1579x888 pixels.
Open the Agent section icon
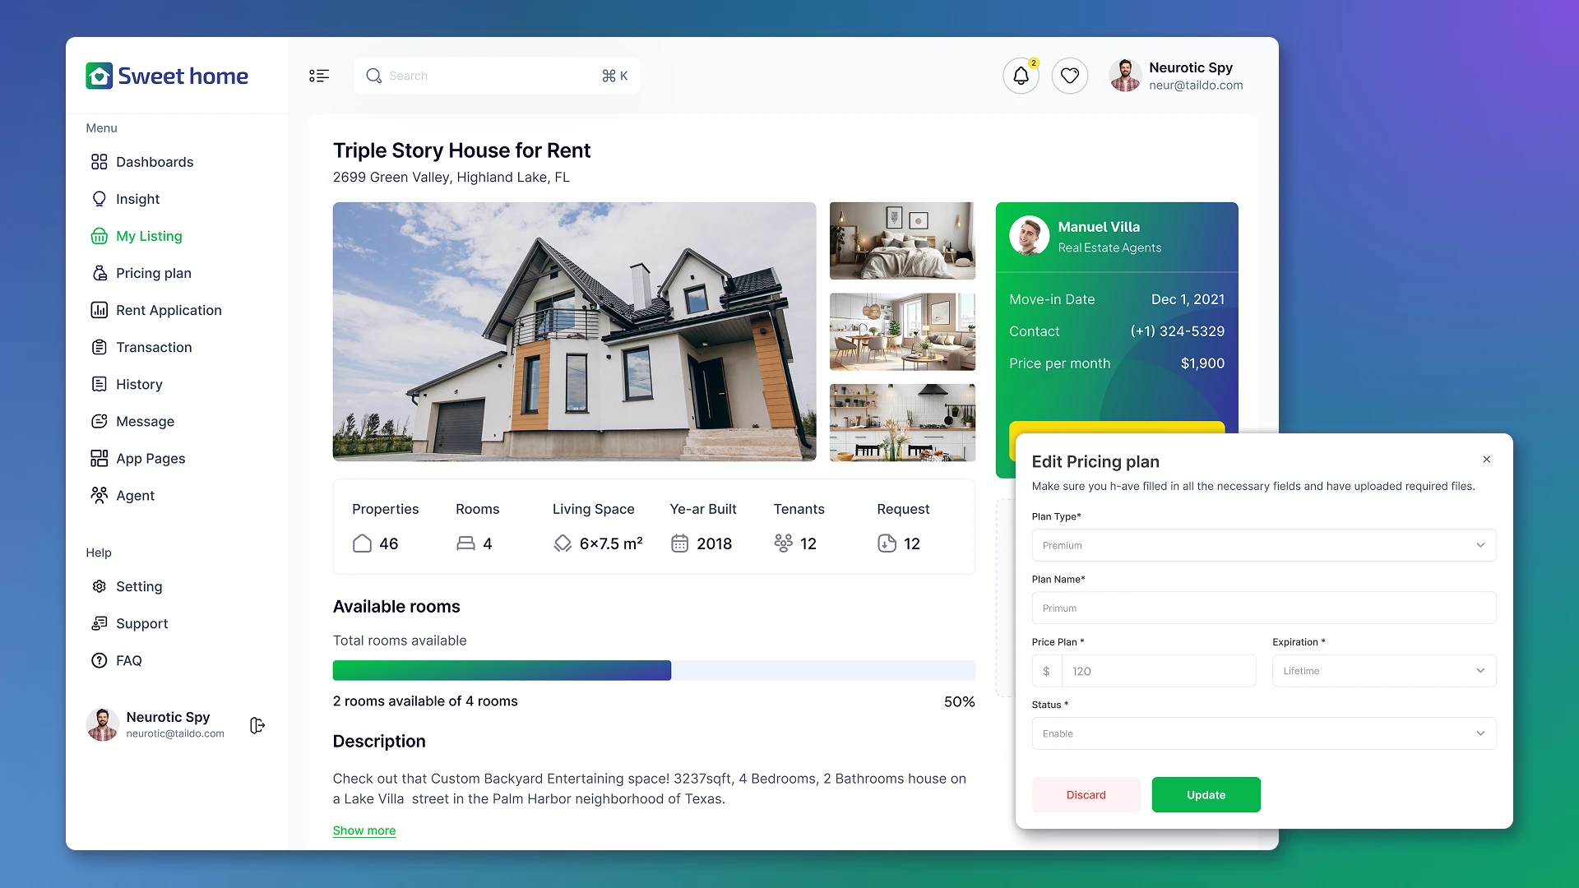tap(99, 495)
